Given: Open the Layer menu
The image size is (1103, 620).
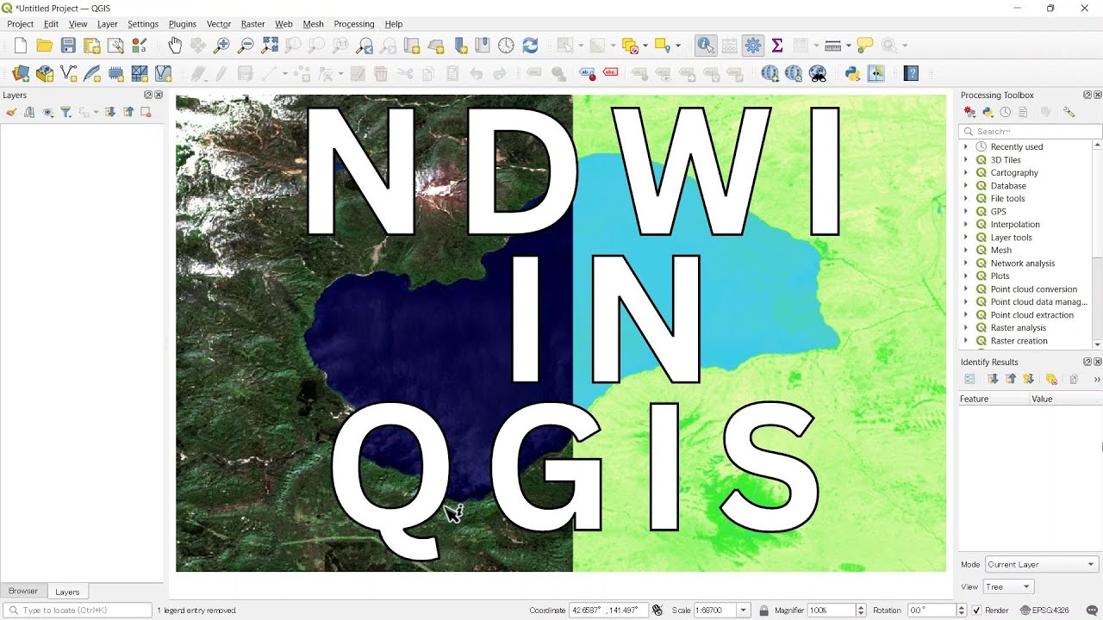Looking at the screenshot, I should pos(107,24).
